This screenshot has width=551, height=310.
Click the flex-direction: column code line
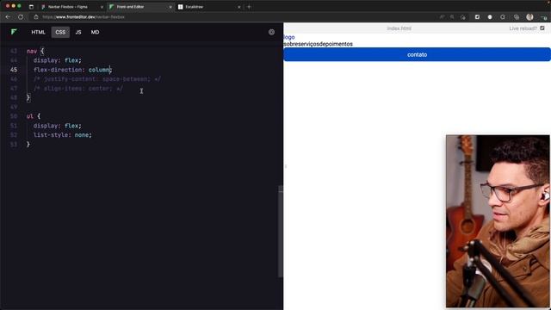(72, 70)
